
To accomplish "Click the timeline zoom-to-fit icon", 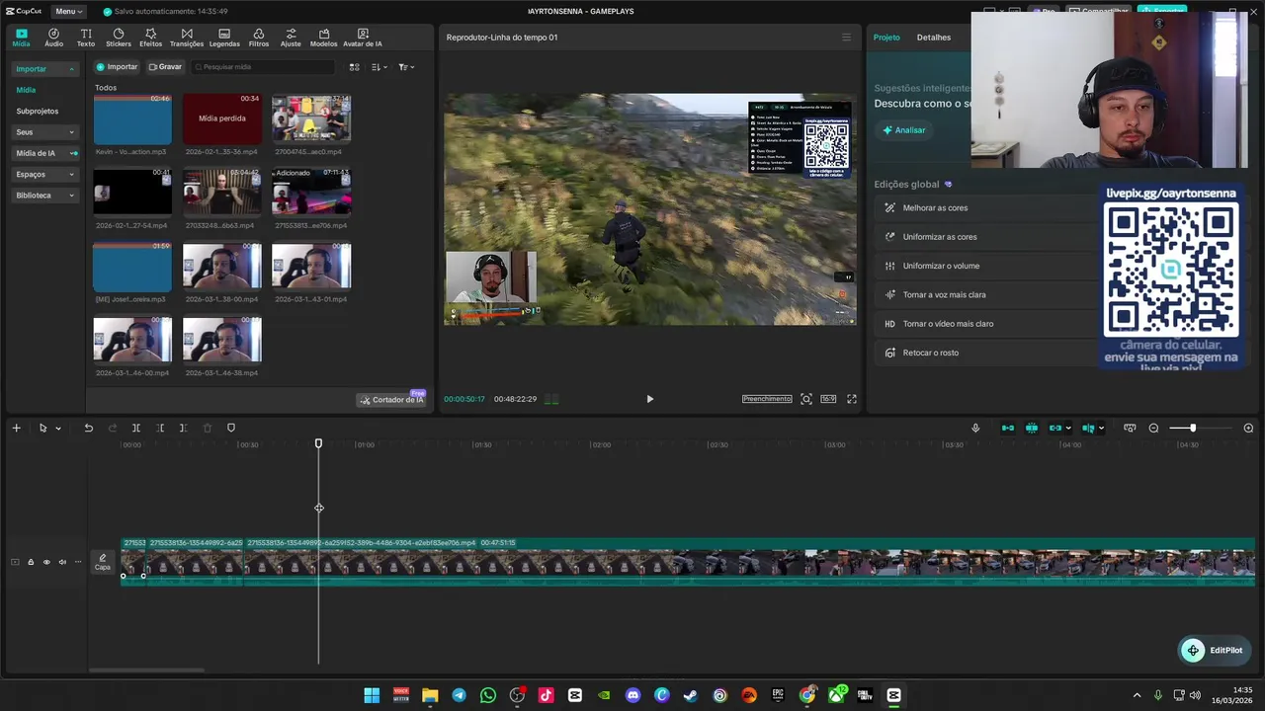I will pos(1130,428).
